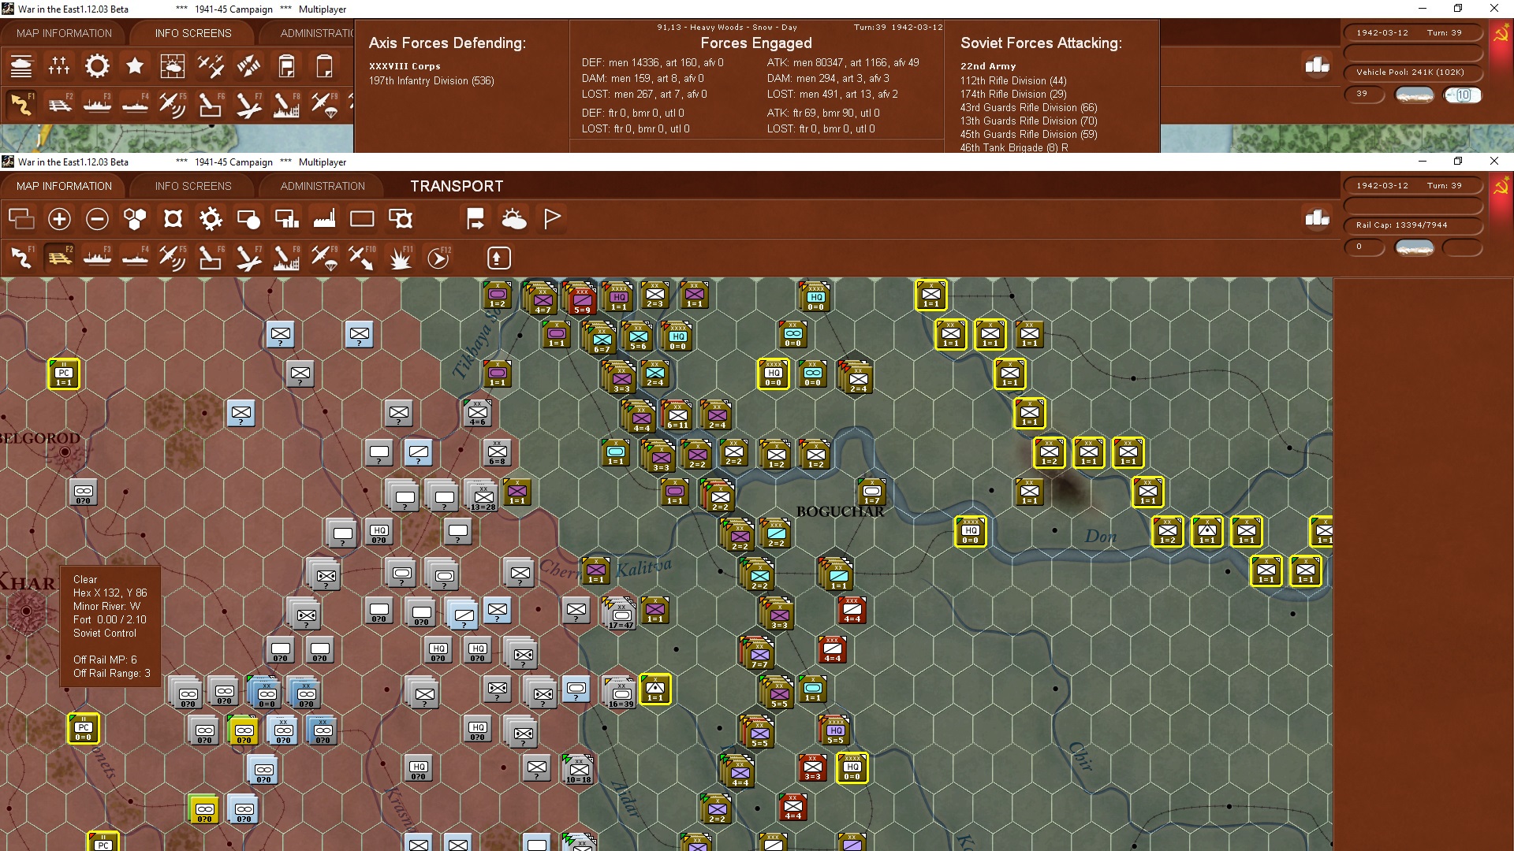Viewport: 1514px width, 851px height.
Task: Click 43rd Guards Rifle Division (66) entry
Action: coord(1028,107)
